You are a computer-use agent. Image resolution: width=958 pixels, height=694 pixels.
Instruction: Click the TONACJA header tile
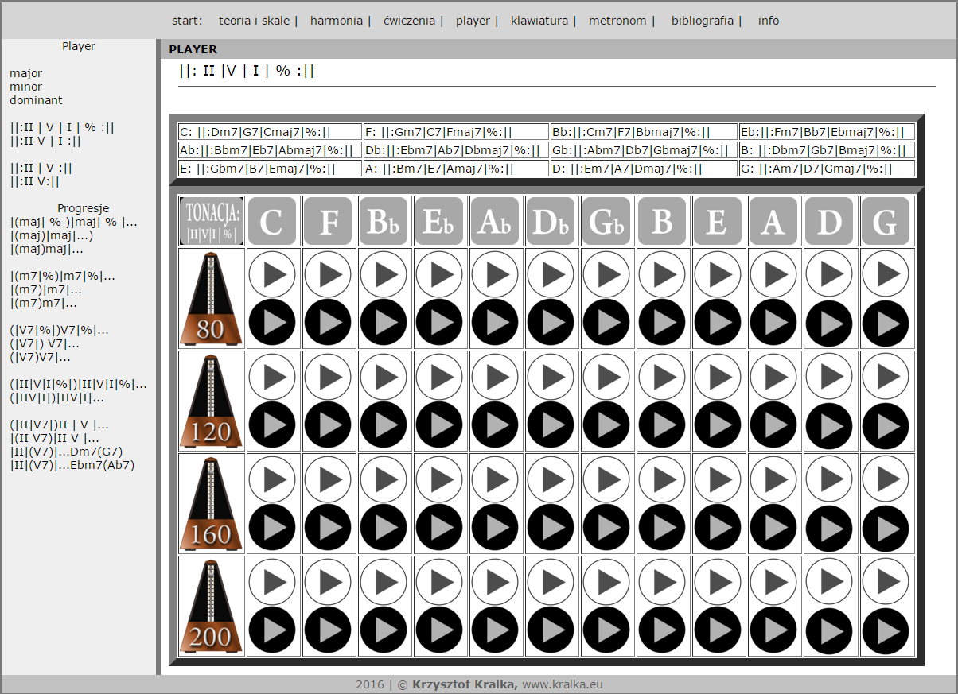tap(212, 221)
